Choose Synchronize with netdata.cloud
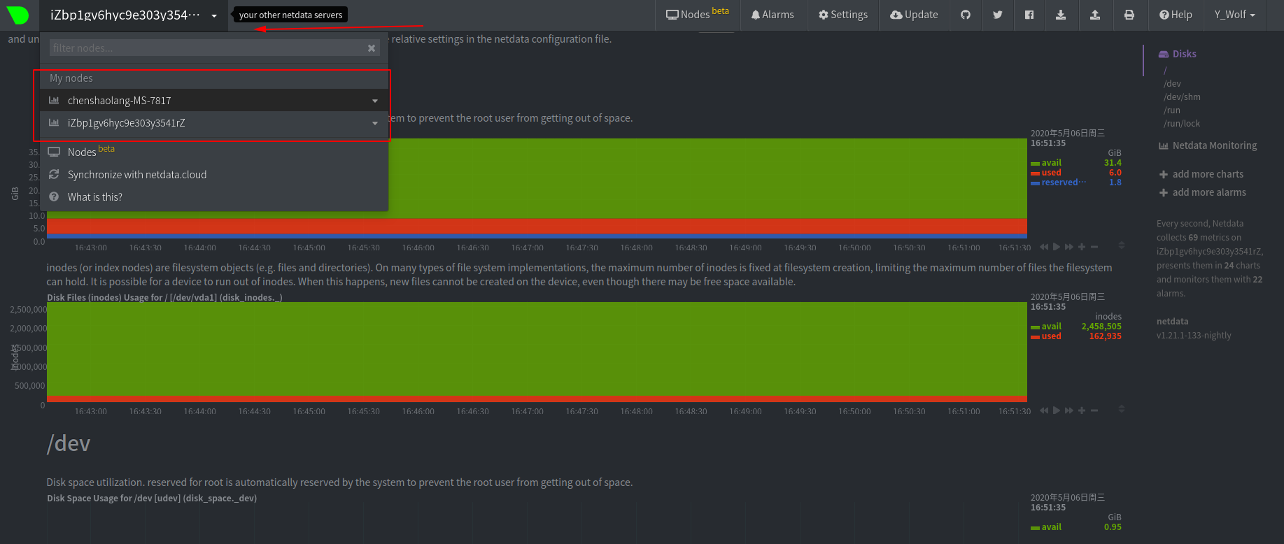Screen dimensions: 1284x544 [x=214, y=175]
